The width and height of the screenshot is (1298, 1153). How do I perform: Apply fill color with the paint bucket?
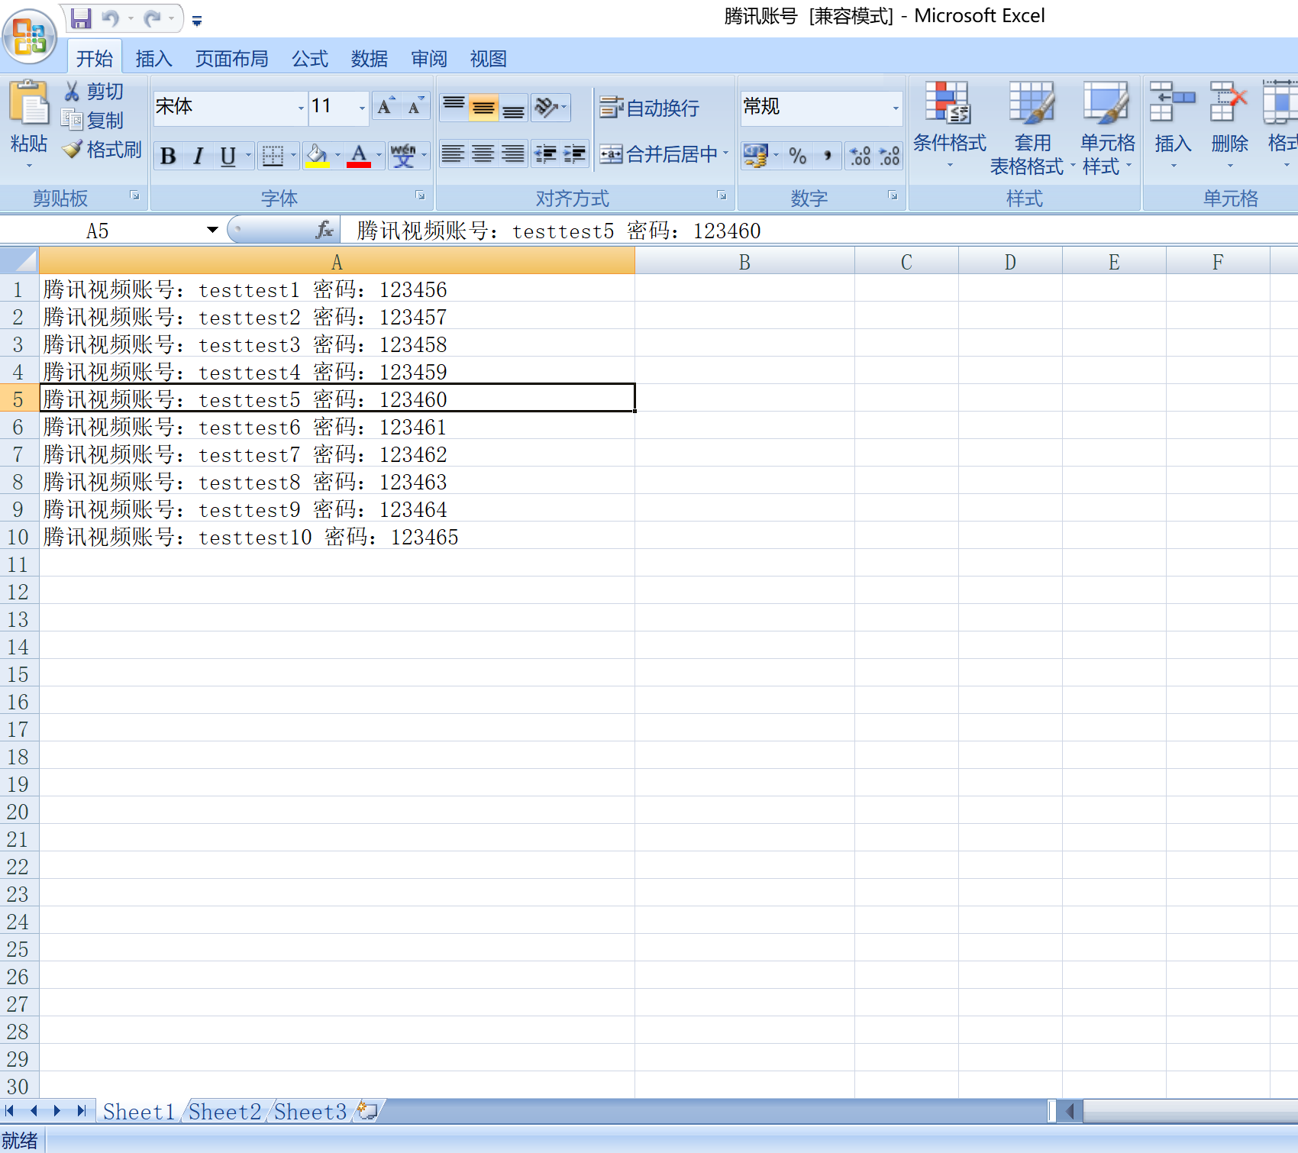coord(317,156)
